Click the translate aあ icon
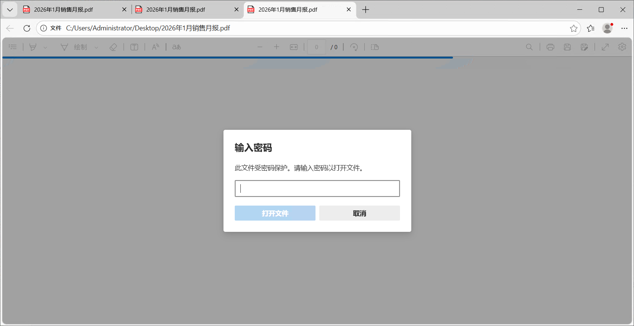Image resolution: width=634 pixels, height=326 pixels. point(177,47)
